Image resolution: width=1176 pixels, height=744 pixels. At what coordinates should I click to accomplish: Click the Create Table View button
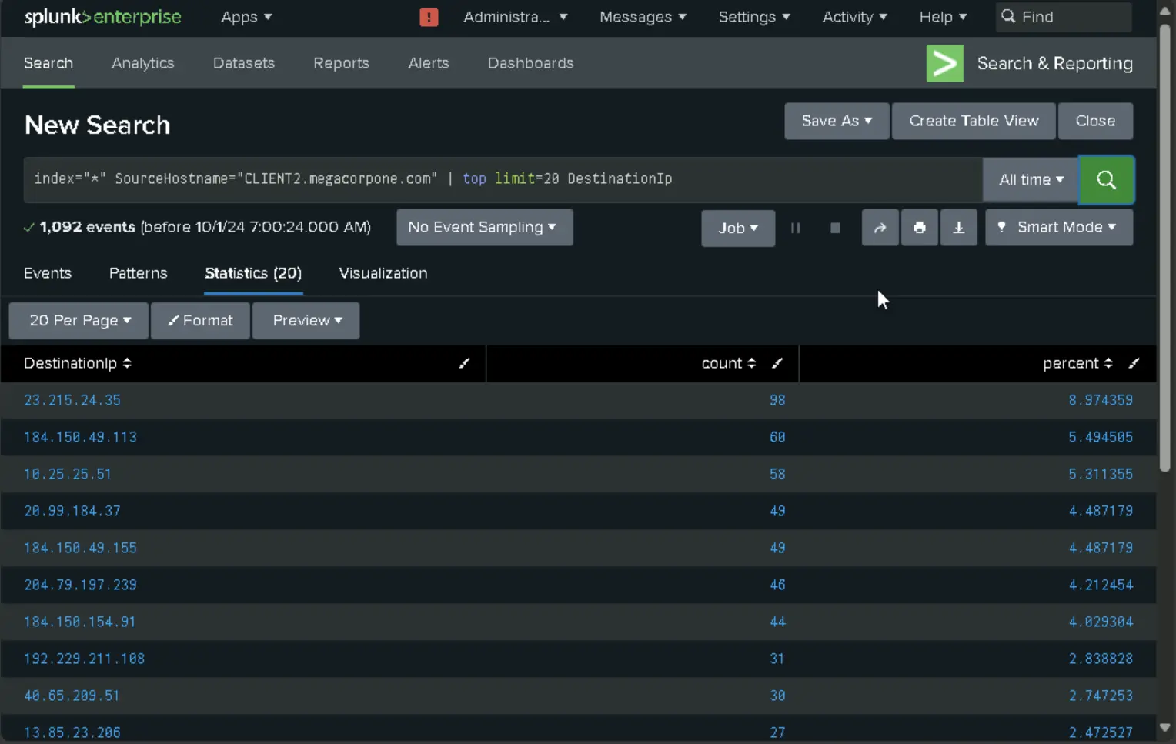[973, 121]
